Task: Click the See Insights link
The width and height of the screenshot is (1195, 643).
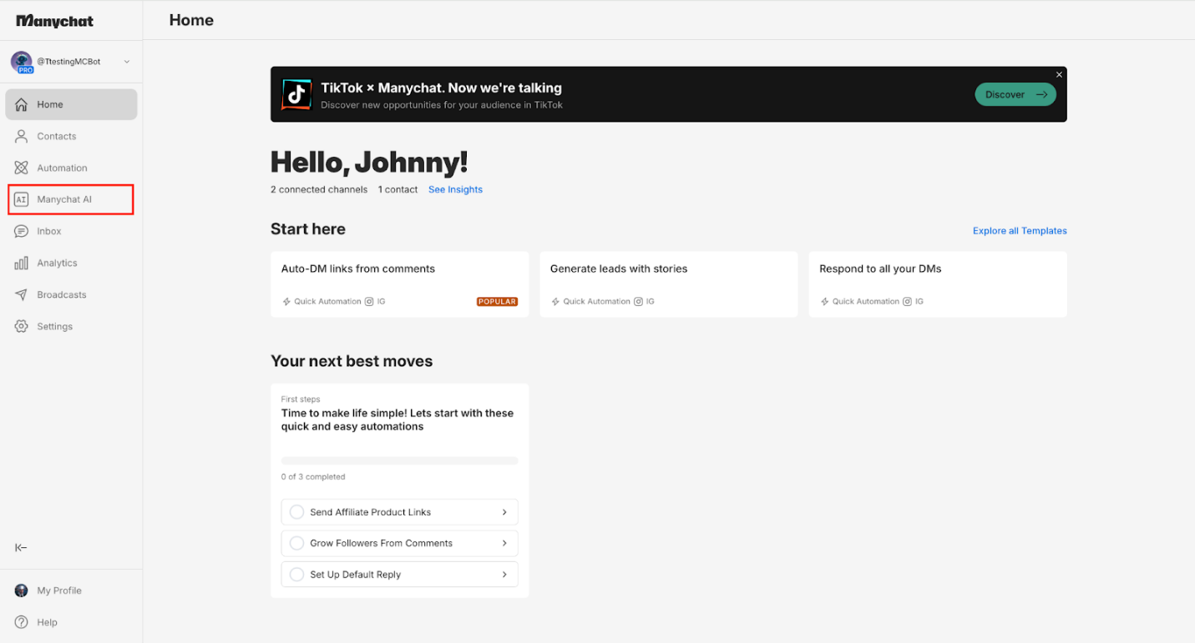Action: point(455,189)
